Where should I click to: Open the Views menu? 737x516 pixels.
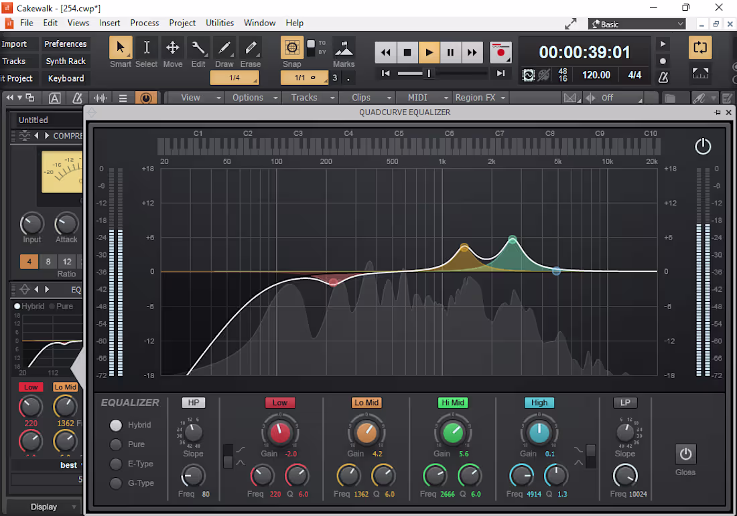pos(78,23)
